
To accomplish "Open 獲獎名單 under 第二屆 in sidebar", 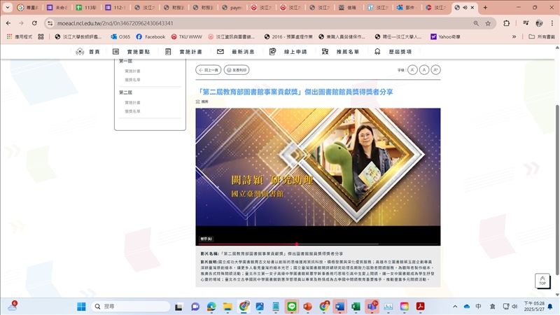I will [132, 111].
